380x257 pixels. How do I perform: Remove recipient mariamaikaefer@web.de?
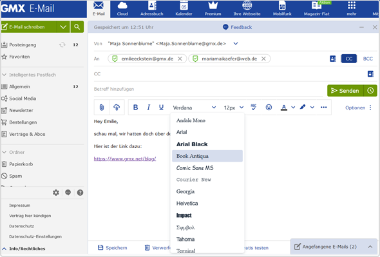click(x=263, y=59)
